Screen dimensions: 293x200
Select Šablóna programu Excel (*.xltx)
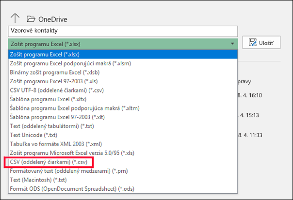[x=123, y=99]
